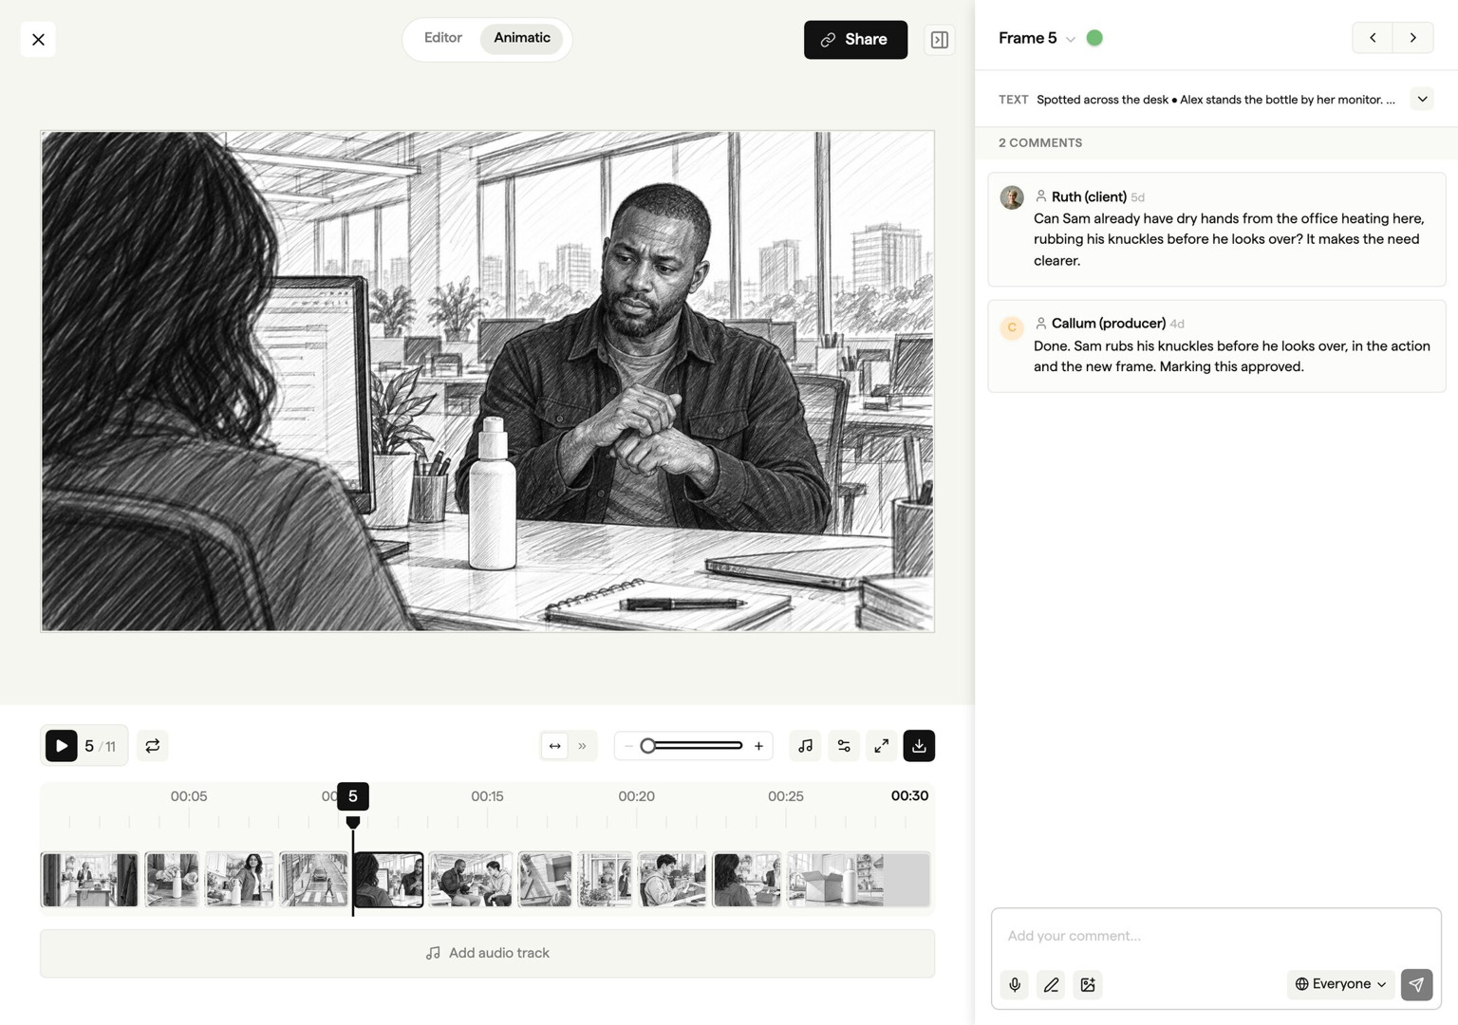The image size is (1458, 1025).
Task: Click the double chevron icon
Action: click(x=582, y=746)
